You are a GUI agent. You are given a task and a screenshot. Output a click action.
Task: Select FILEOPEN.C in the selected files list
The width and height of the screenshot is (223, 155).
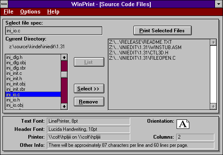[159, 58]
